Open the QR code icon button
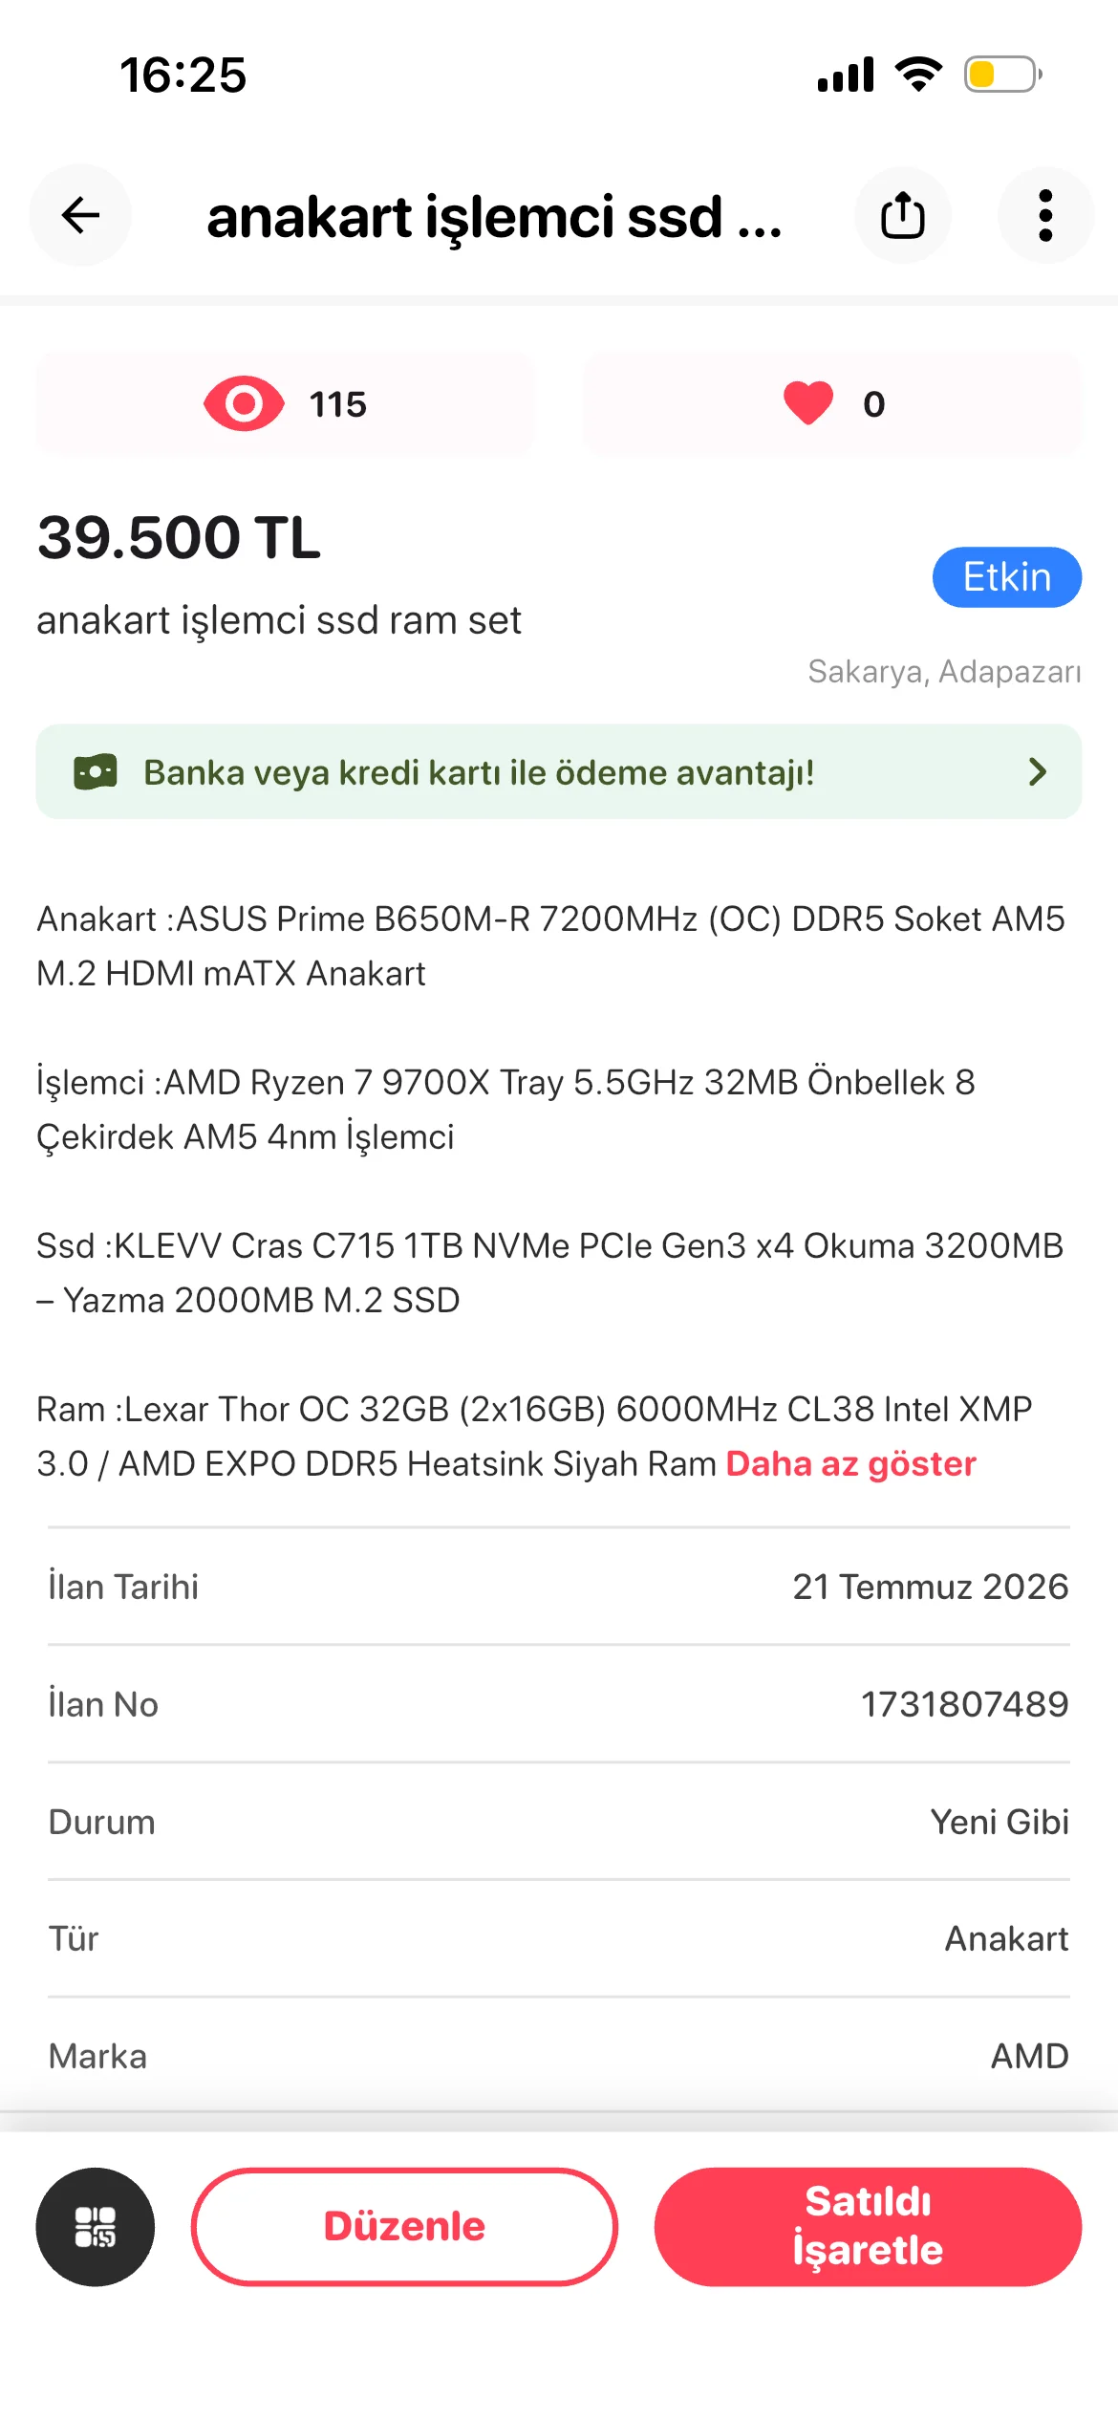Image resolution: width=1118 pixels, height=2420 pixels. [96, 2227]
